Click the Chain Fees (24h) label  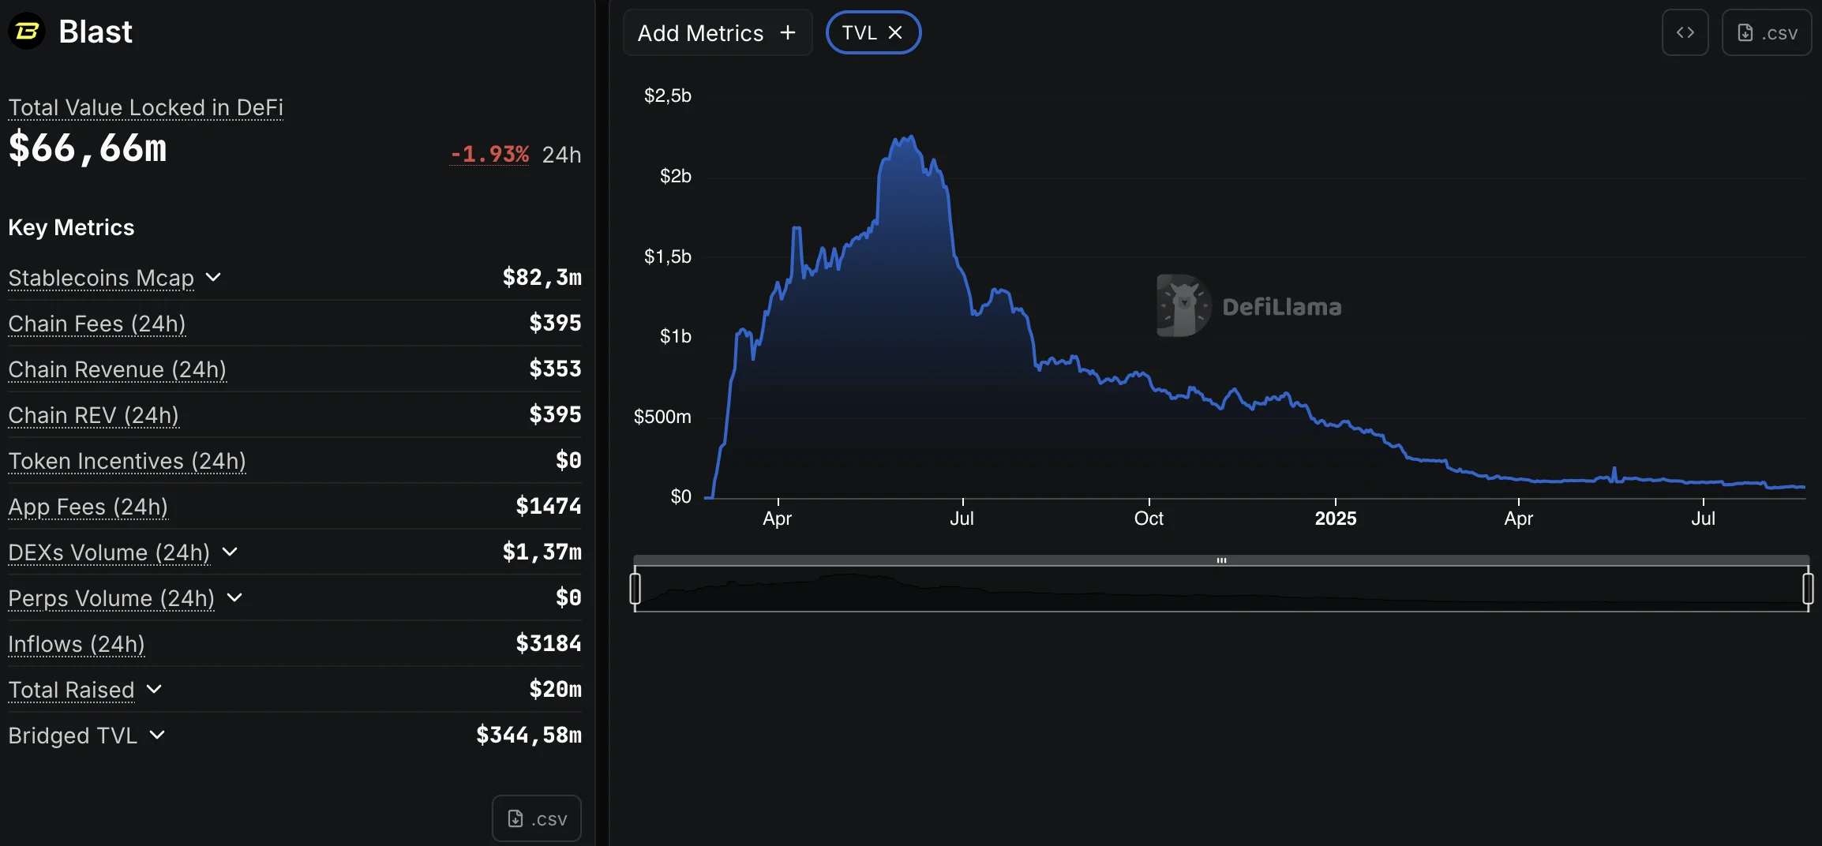click(97, 324)
